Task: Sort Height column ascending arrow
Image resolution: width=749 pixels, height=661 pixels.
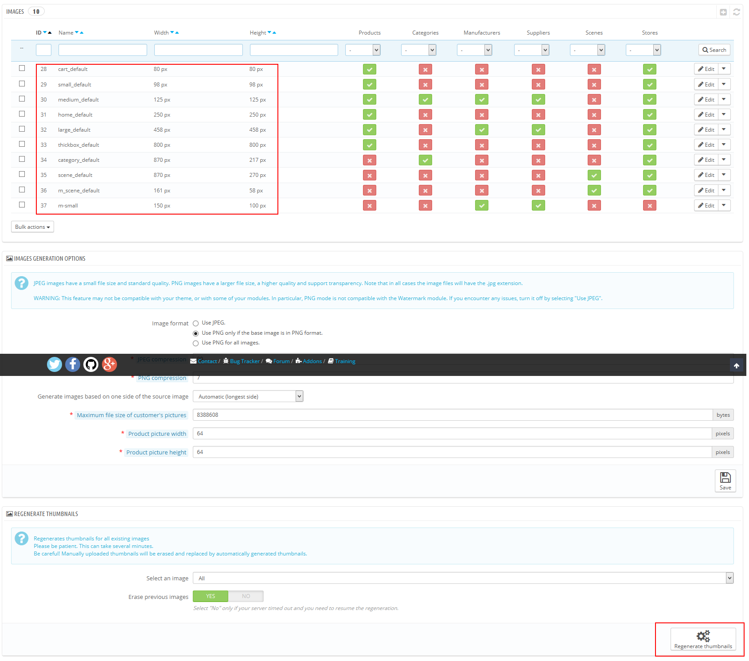Action: pos(274,32)
